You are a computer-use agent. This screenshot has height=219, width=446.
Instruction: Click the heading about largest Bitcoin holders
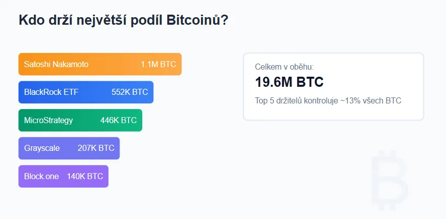(x=123, y=21)
